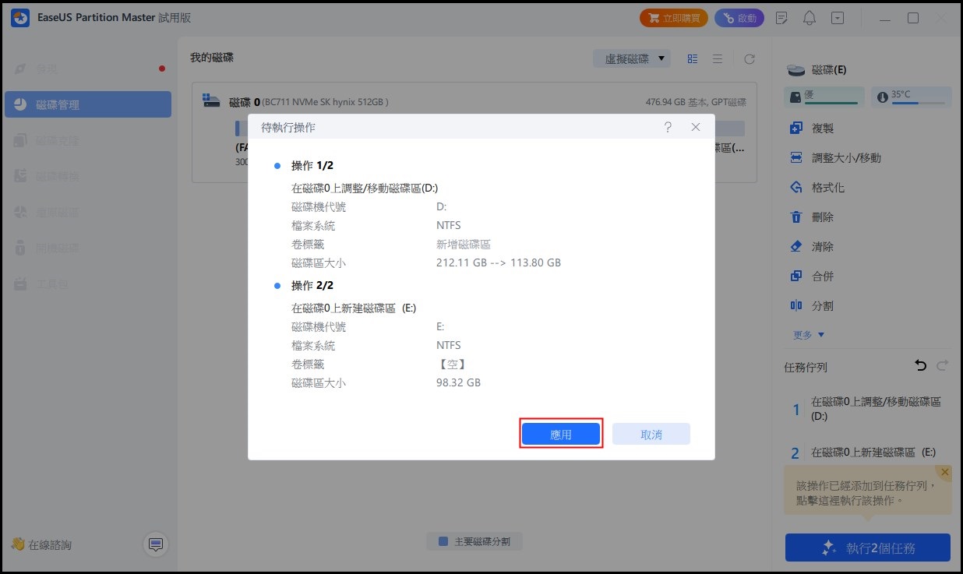Open the title bar dropdown menu box
Screen dimensions: 963x574
pyautogui.click(x=838, y=18)
